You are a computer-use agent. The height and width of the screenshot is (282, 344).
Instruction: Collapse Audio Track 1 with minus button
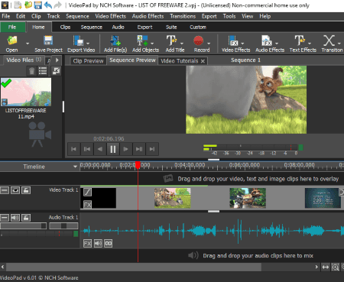tap(5, 218)
